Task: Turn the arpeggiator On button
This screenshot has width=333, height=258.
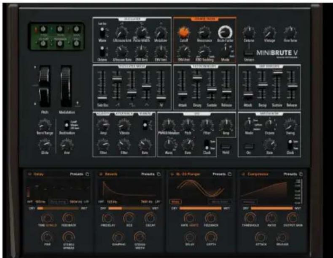Action: (248, 147)
